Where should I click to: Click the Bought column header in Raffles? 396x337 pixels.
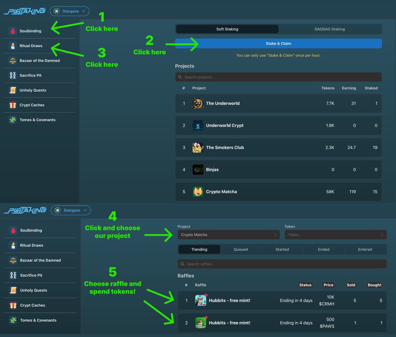[375, 285]
